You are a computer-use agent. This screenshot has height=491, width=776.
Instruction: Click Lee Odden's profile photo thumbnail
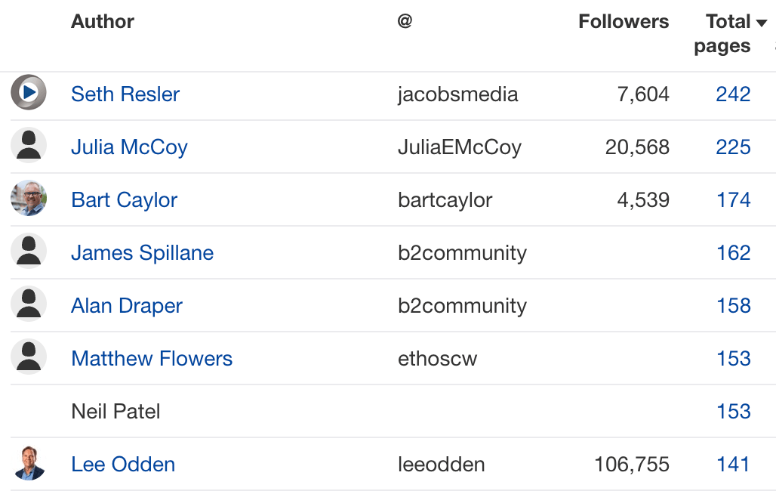(28, 464)
